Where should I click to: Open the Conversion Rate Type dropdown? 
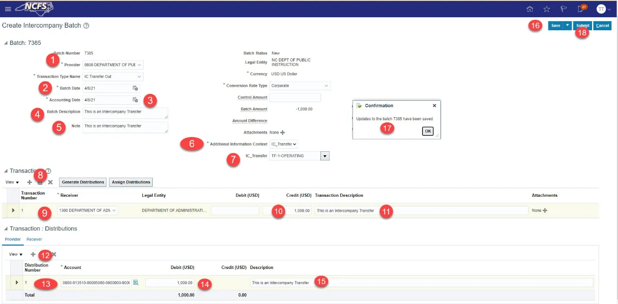(x=326, y=86)
